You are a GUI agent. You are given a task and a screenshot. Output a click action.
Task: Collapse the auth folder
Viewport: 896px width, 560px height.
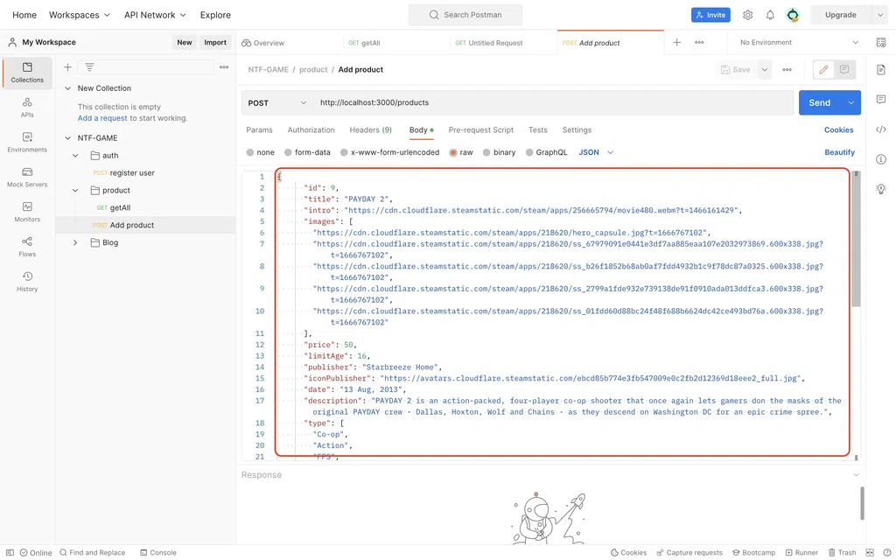click(75, 156)
